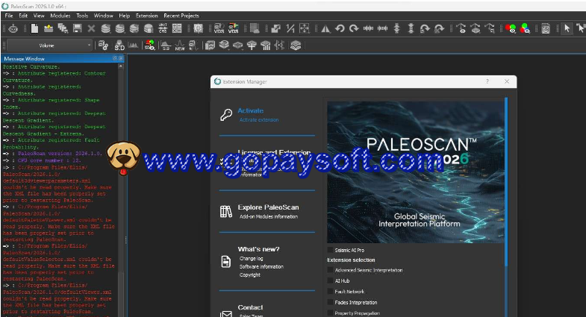Image resolution: width=586 pixels, height=317 pixels.
Task: Check the Advanced Seismic Interpretation extension
Action: [x=331, y=270]
